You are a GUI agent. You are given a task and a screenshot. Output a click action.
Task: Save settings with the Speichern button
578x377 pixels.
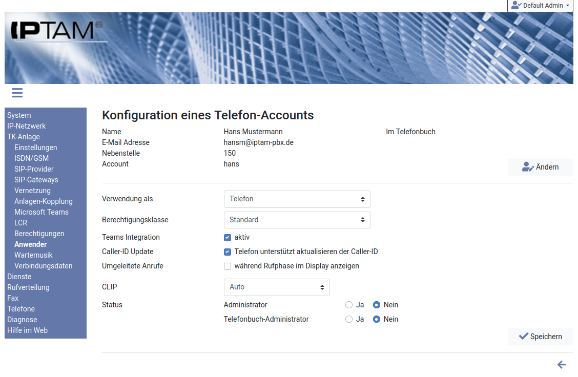click(540, 337)
